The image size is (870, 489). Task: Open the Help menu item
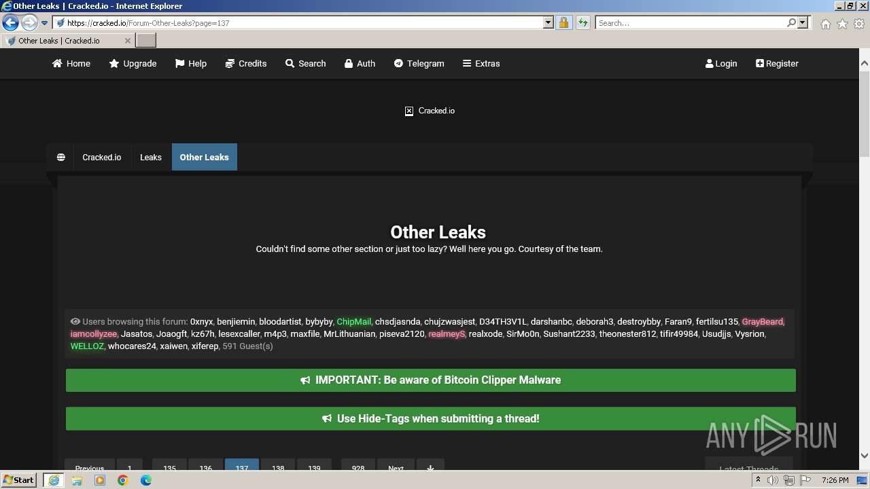[190, 63]
